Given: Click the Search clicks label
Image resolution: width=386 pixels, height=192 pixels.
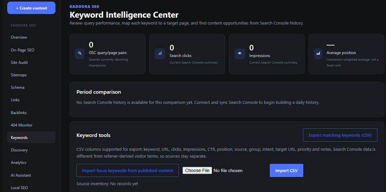Looking at the screenshot, I should click(181, 56).
